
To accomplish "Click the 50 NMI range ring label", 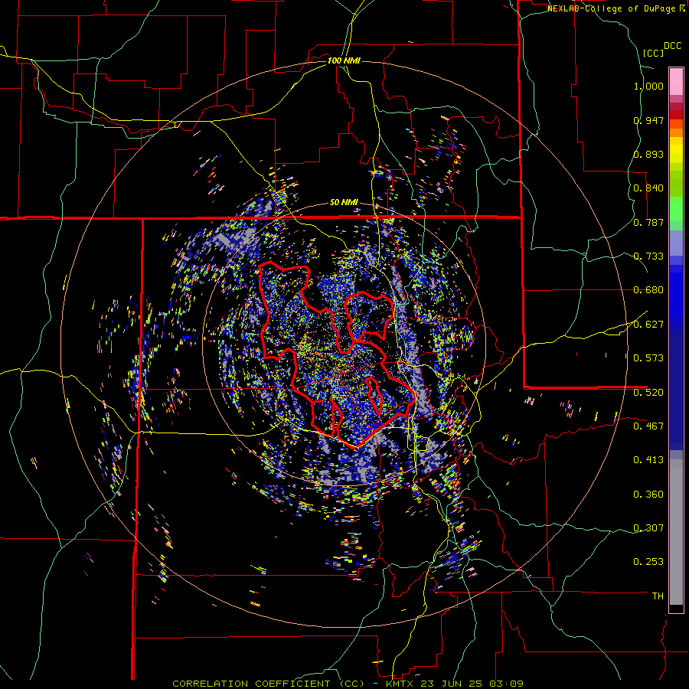I will point(344,202).
